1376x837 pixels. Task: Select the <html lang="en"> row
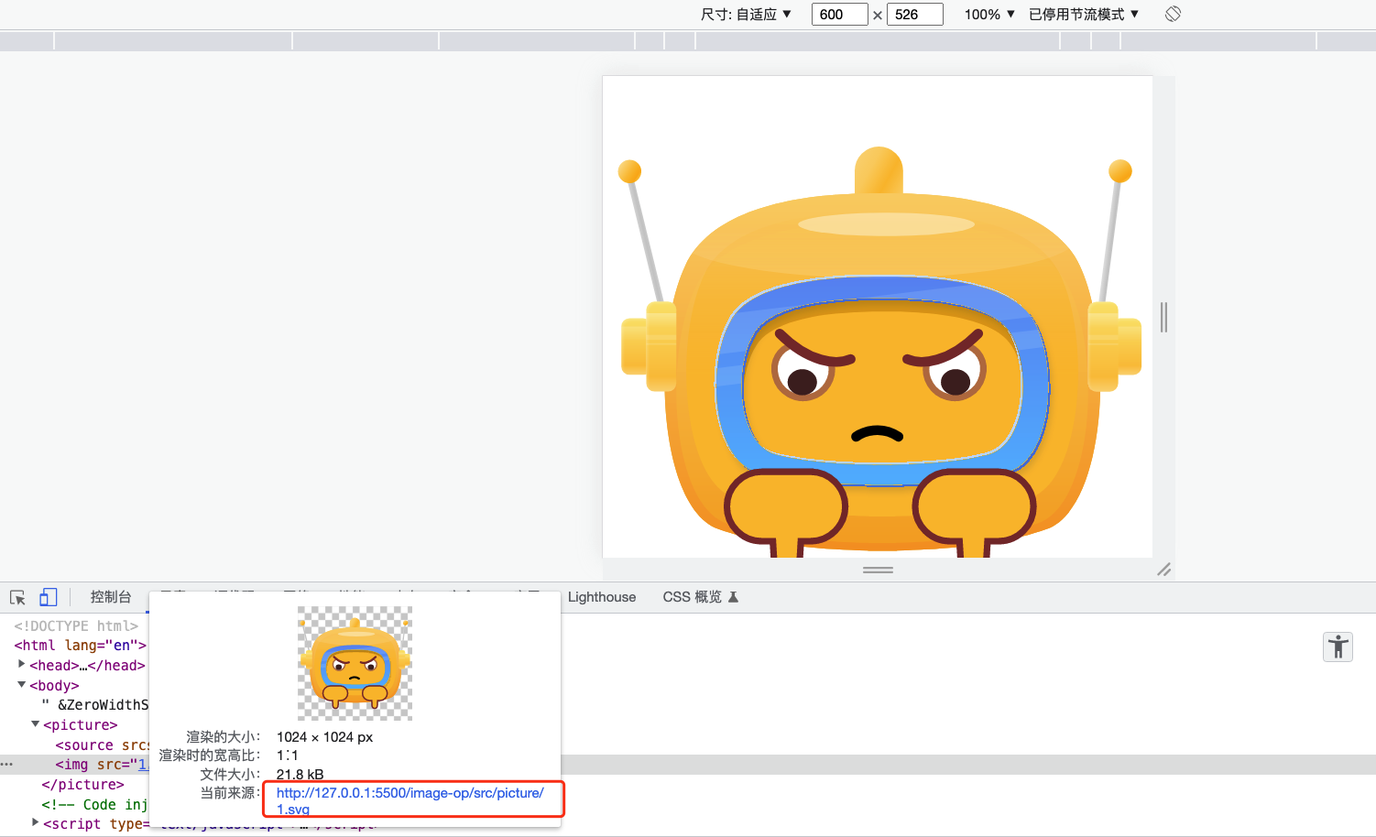click(80, 646)
